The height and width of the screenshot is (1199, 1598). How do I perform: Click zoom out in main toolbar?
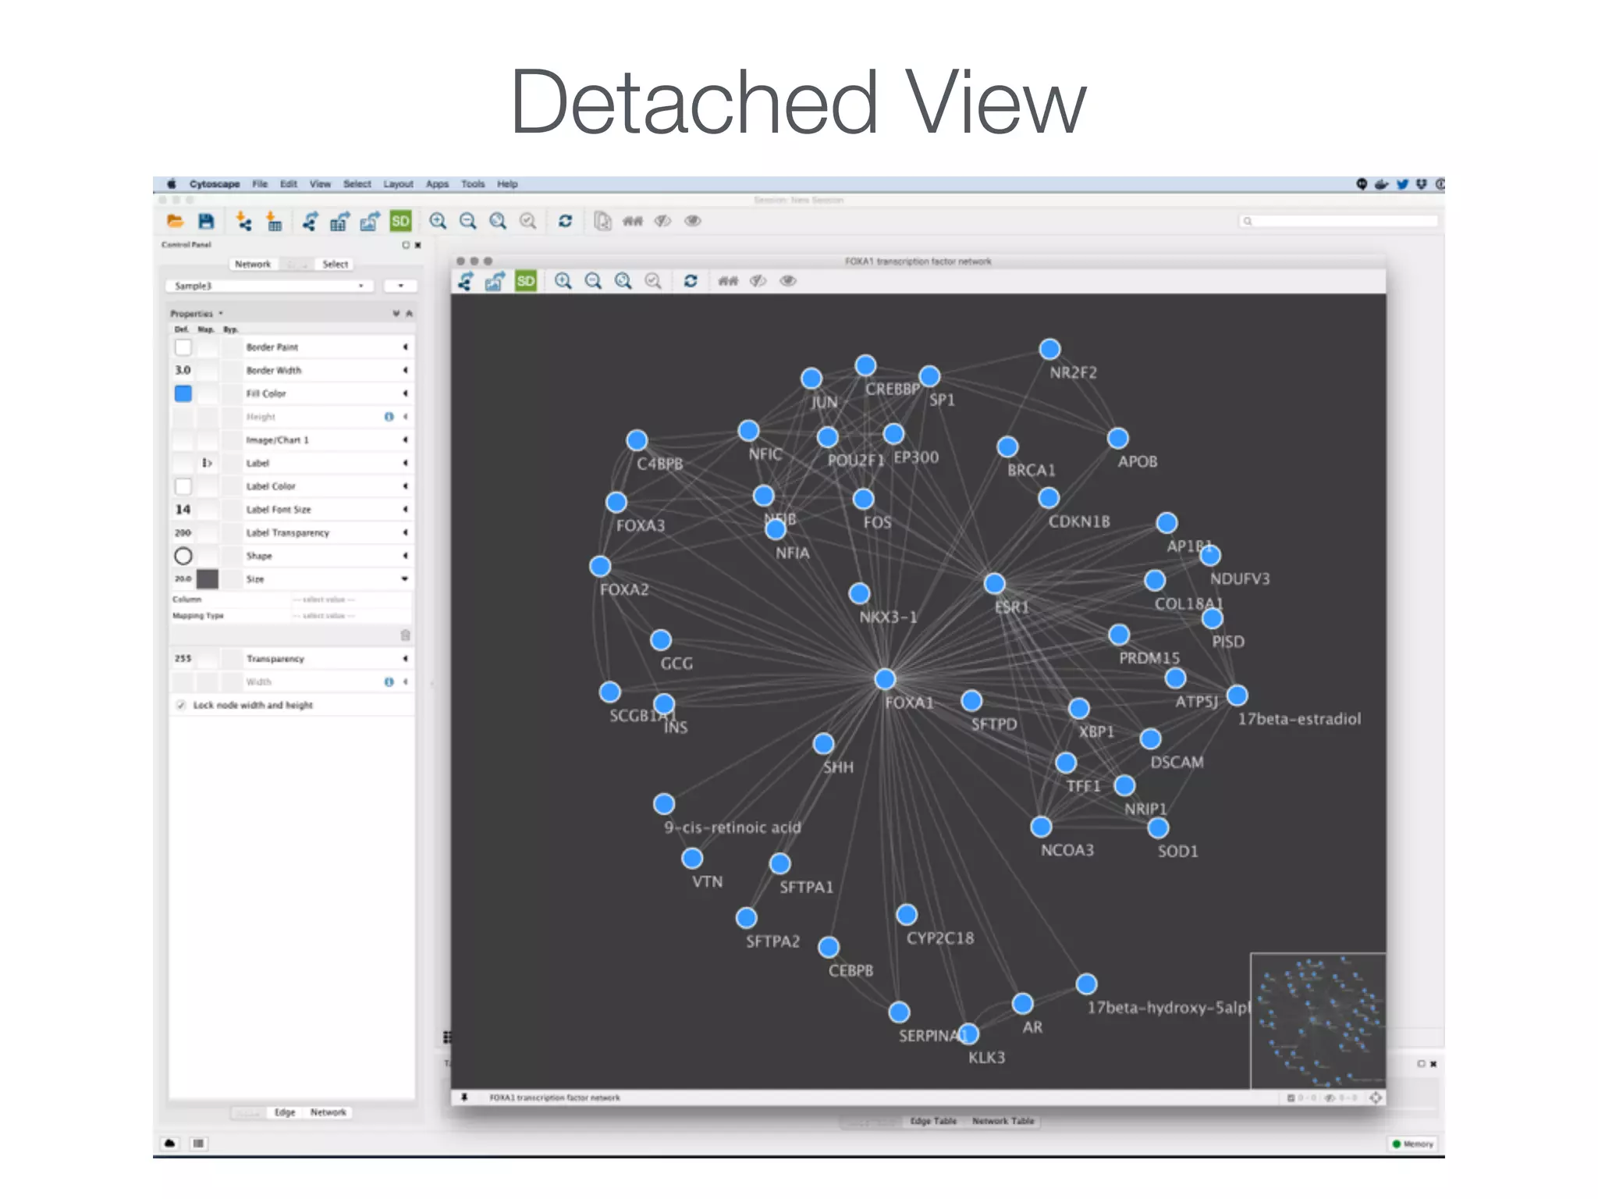coord(467,221)
